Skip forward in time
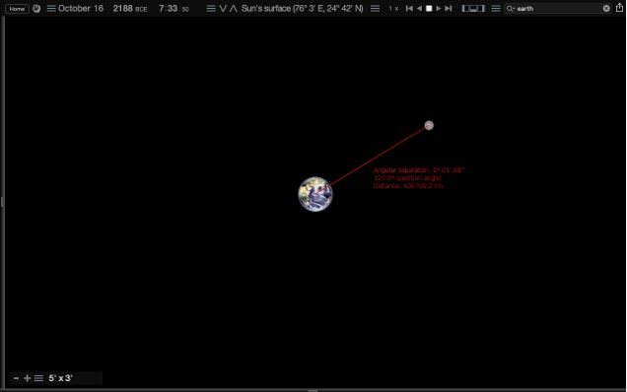This screenshot has height=392, width=627. (x=449, y=9)
